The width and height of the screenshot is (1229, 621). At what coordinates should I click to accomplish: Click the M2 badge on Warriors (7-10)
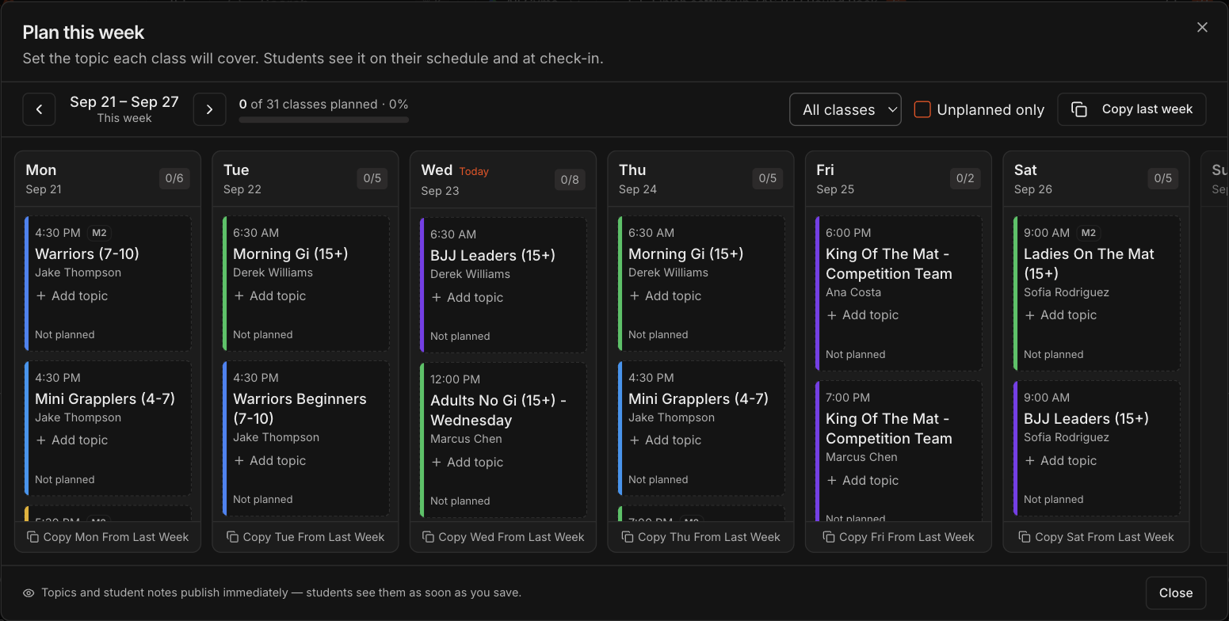point(98,233)
